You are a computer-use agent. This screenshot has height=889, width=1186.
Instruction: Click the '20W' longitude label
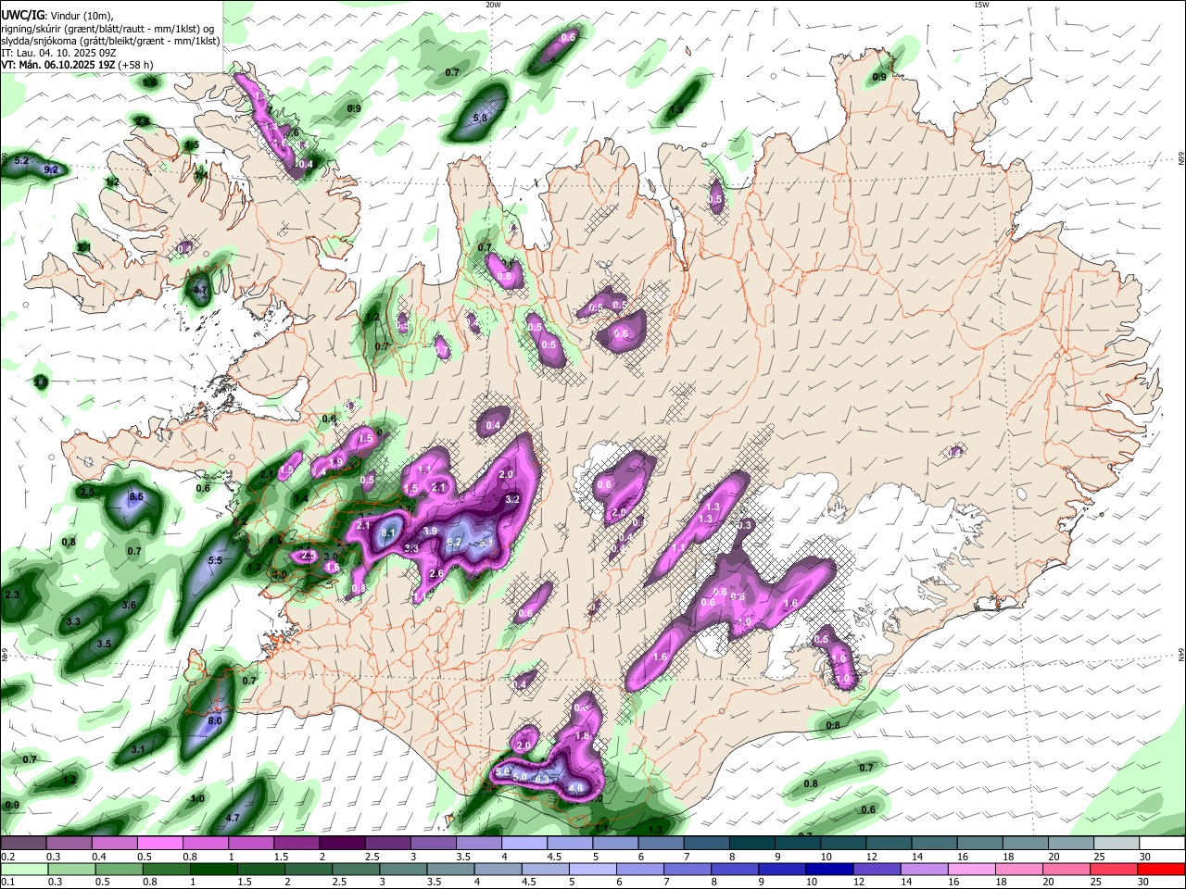click(493, 5)
